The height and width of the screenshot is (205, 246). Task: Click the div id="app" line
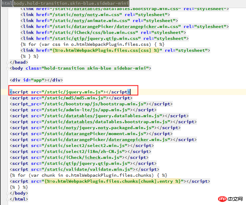(36, 80)
